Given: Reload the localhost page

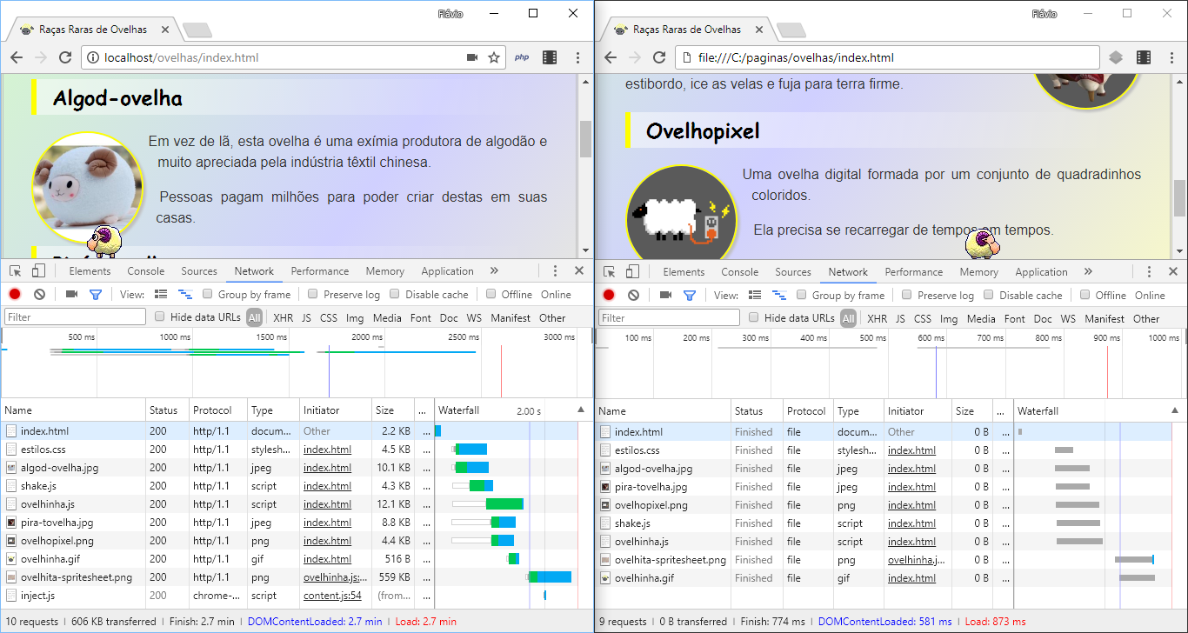Looking at the screenshot, I should 65,57.
